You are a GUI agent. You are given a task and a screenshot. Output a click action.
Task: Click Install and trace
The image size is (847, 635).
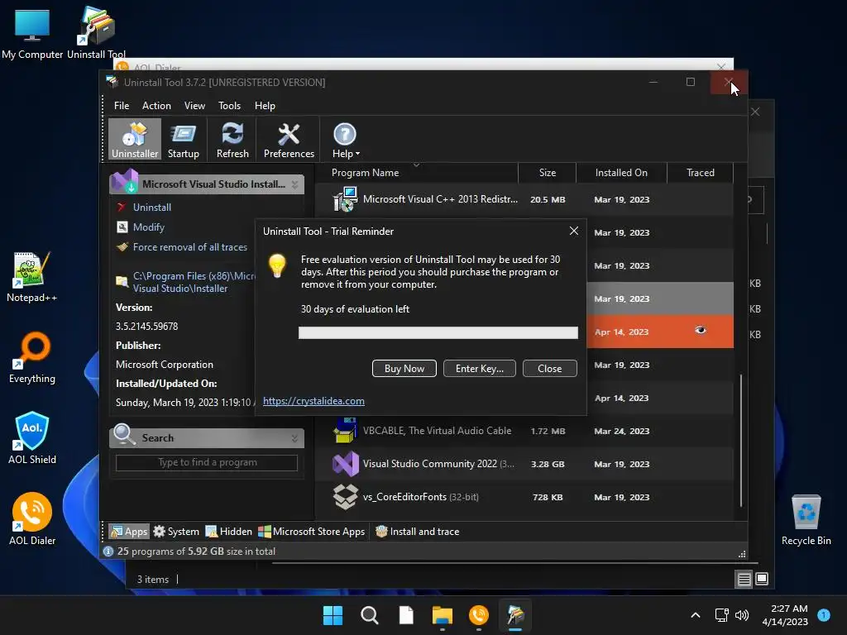click(x=417, y=532)
